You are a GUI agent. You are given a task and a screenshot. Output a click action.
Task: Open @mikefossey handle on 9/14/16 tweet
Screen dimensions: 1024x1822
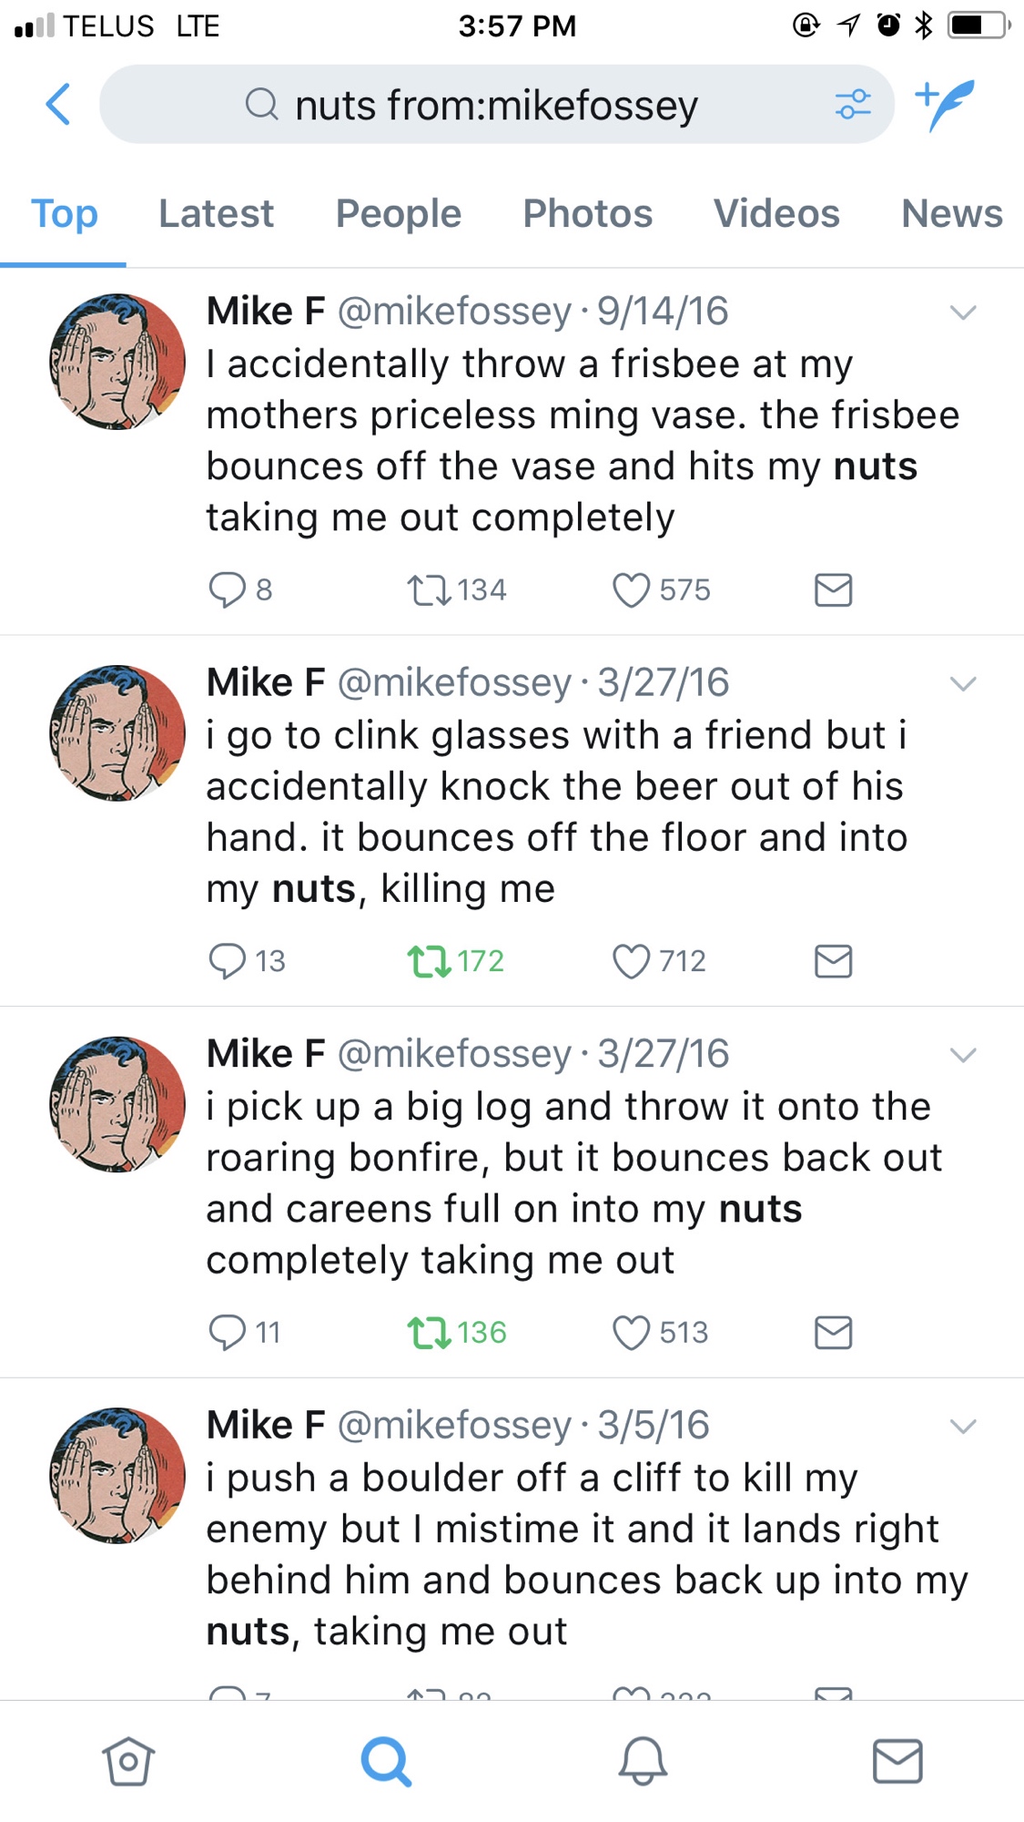454,312
